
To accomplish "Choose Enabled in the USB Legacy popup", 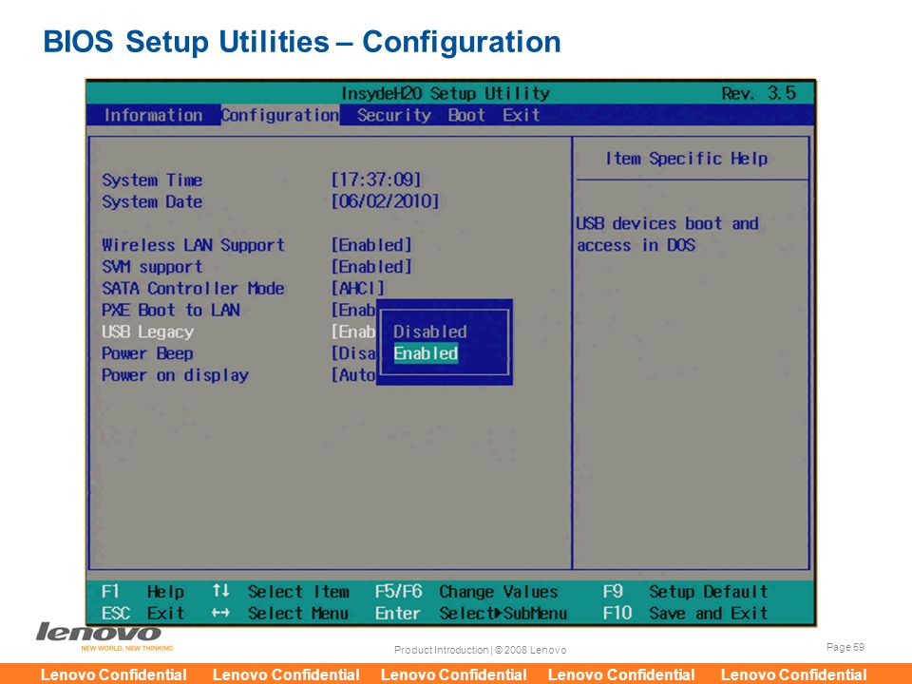I will (426, 353).
